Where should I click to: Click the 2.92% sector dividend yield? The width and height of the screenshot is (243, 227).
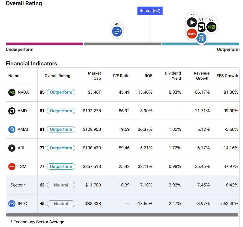175,185
